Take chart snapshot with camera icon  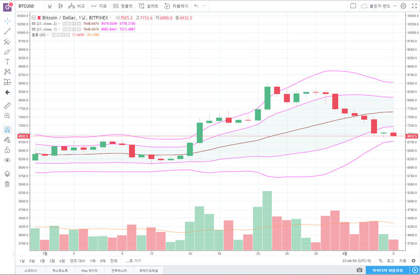point(359,270)
